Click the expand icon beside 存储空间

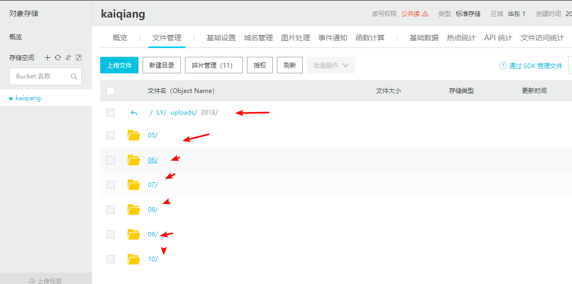click(79, 58)
